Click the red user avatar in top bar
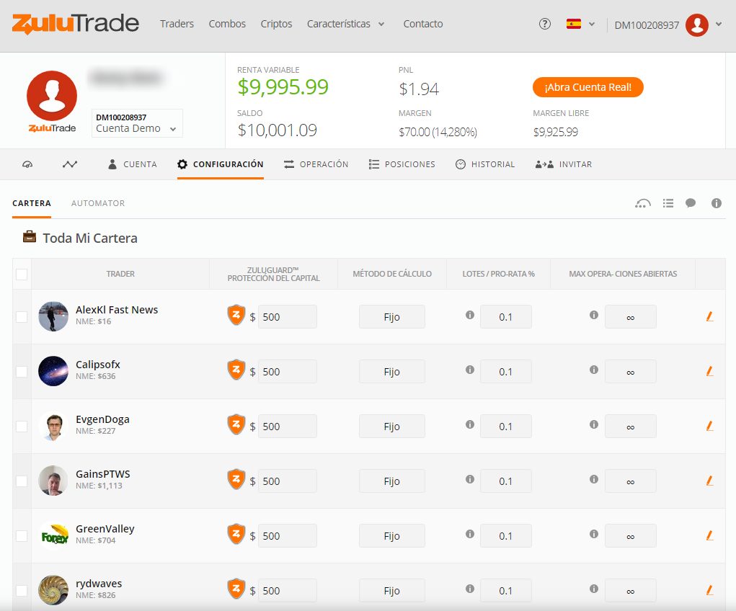The image size is (736, 611). [x=697, y=25]
